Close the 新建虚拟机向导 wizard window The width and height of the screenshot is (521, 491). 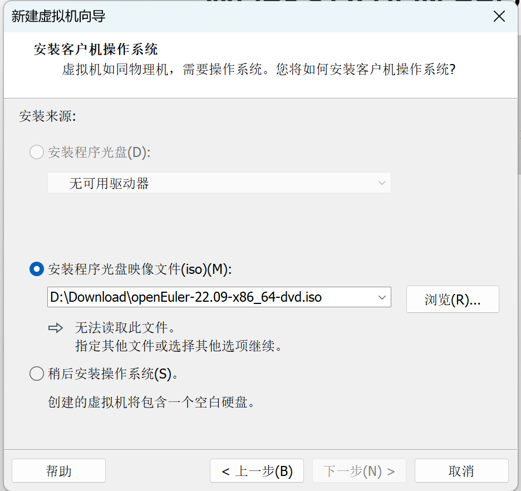coord(499,16)
